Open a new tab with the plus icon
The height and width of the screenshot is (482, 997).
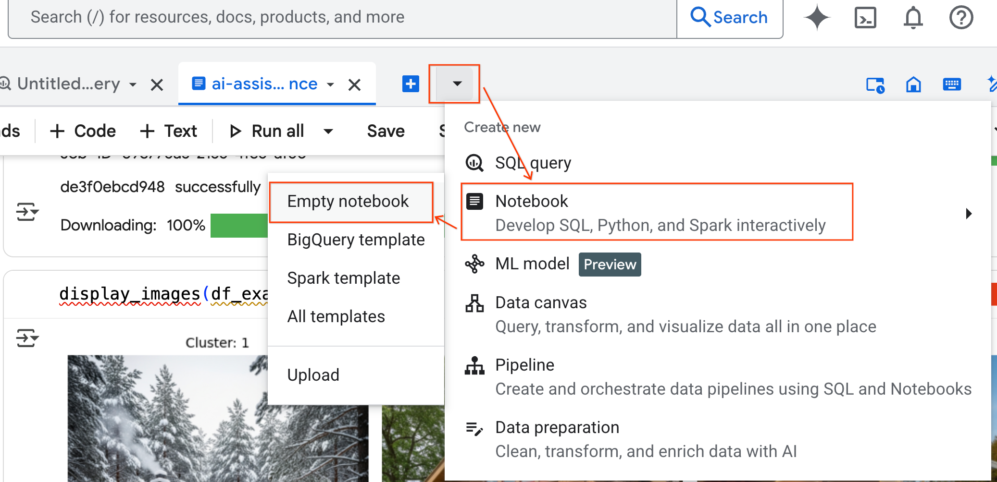(410, 84)
